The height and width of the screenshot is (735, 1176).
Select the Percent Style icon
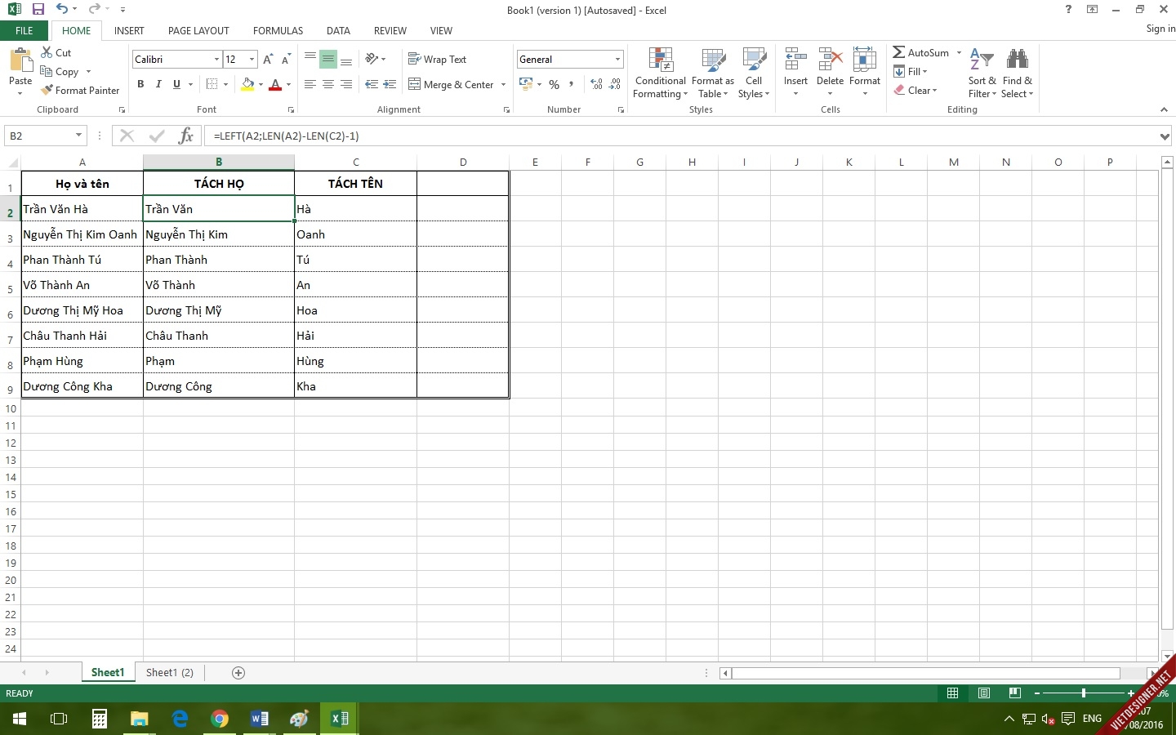coord(554,84)
